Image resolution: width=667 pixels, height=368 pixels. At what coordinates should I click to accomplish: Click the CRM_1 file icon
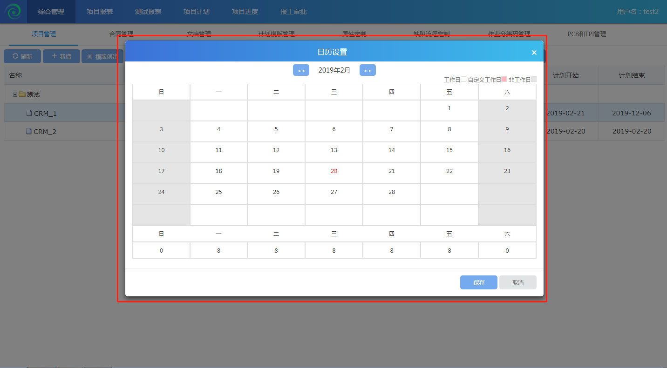29,113
